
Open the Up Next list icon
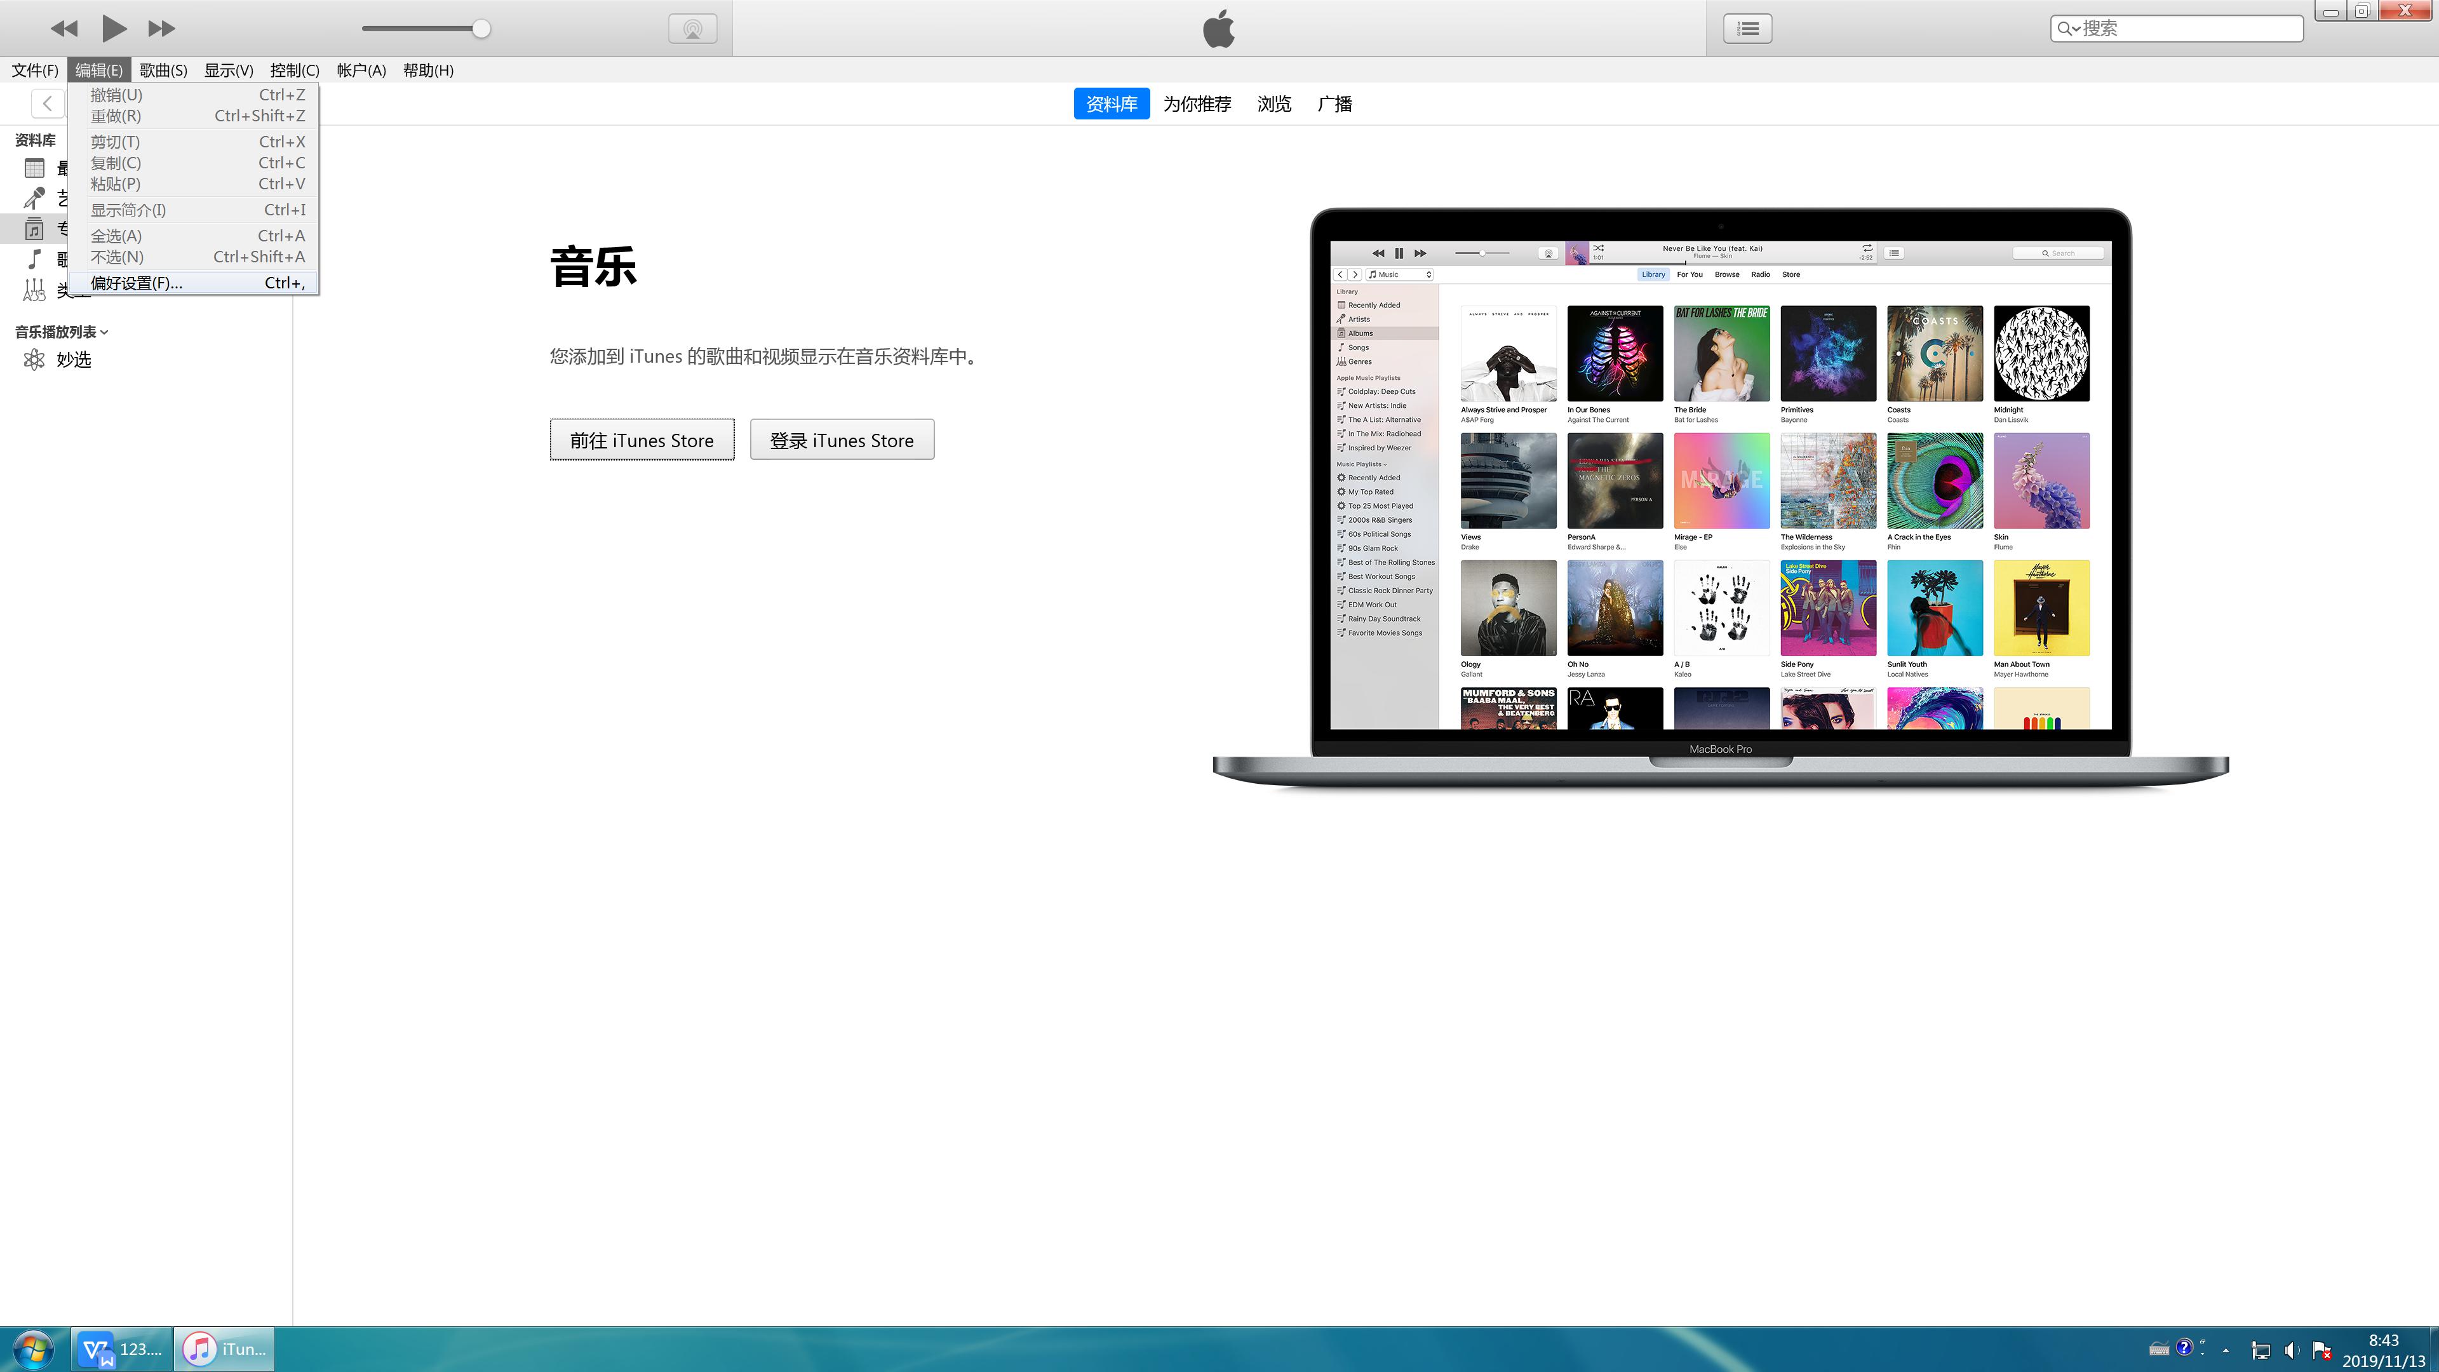[x=1748, y=29]
